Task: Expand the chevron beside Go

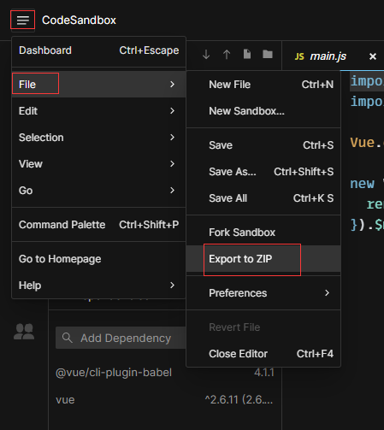Action: 172,191
